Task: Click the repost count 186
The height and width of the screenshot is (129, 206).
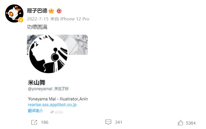Action: pyautogui.click(x=45, y=122)
